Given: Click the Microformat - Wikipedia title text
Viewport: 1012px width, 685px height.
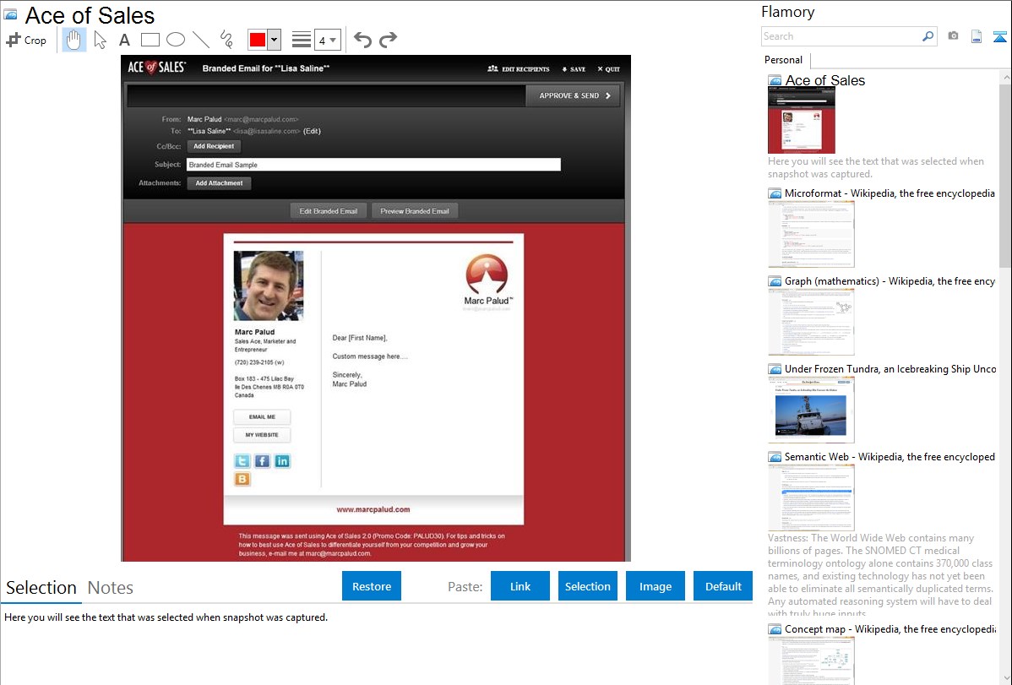Looking at the screenshot, I should pyautogui.click(x=890, y=193).
